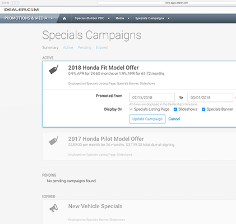
Task: Click the browser forward arrow
Action: pyautogui.click(x=17, y=3)
